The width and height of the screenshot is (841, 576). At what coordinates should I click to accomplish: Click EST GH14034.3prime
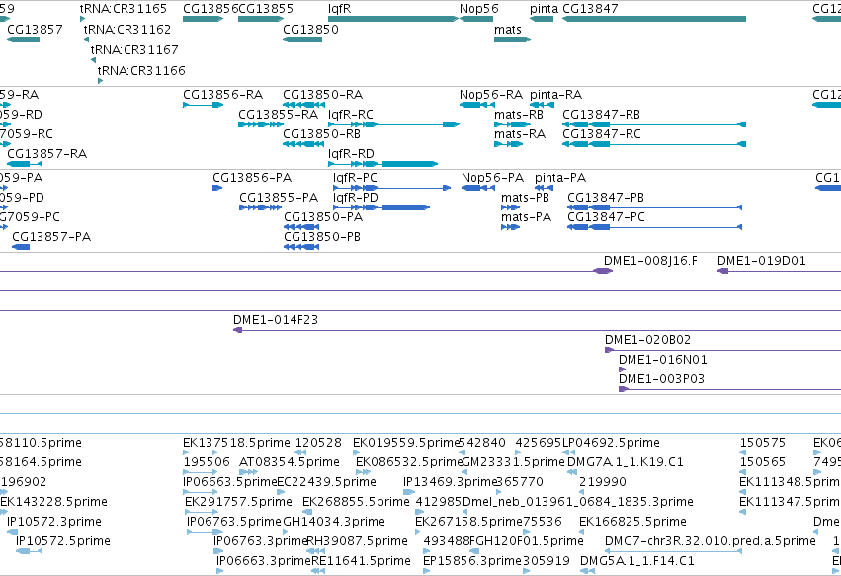tap(286, 532)
